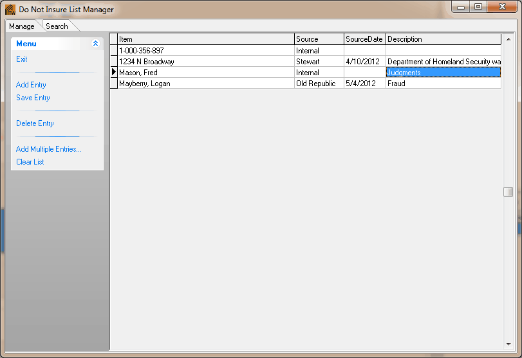
Task: Sort by the Description column header
Action: [443, 39]
